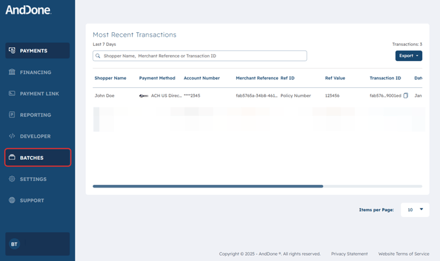Click the Support globe icon
The height and width of the screenshot is (261, 440).
pos(12,200)
